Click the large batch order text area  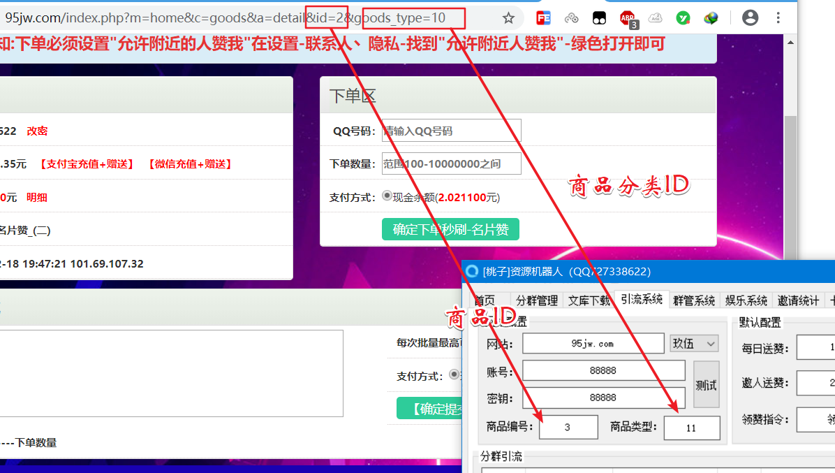[x=172, y=373]
